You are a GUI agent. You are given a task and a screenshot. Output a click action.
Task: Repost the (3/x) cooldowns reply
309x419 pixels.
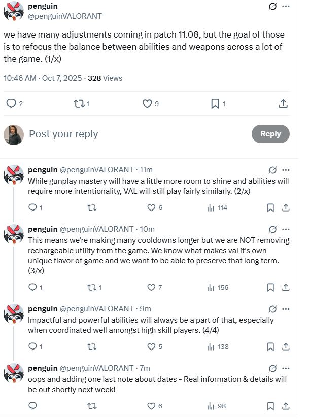92,287
